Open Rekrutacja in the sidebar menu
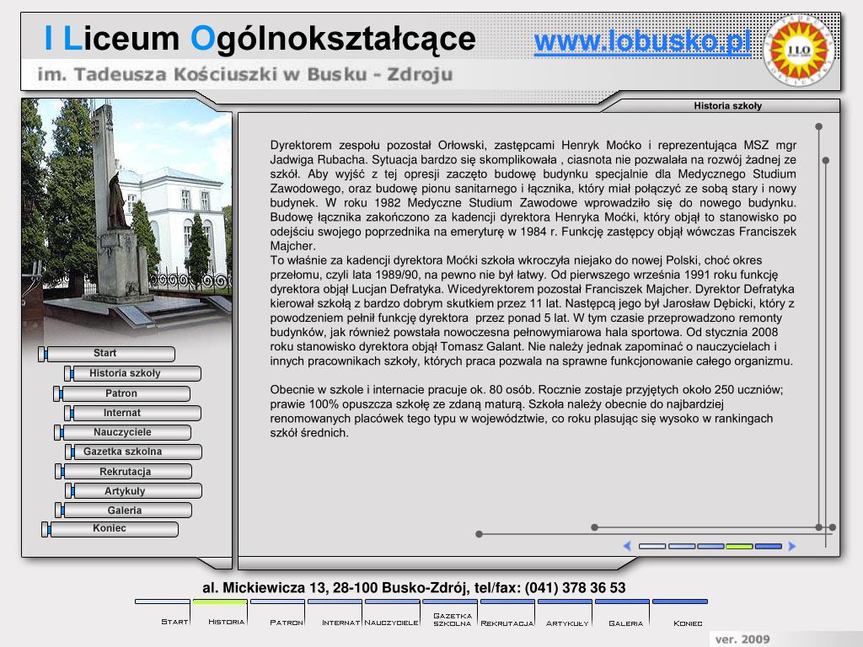 pos(123,472)
